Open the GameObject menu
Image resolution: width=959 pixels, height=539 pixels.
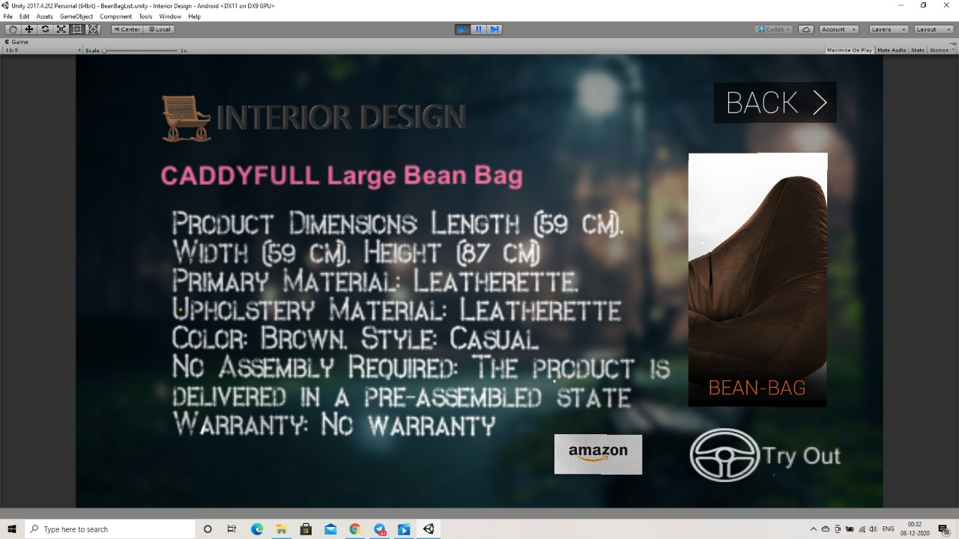tap(76, 16)
